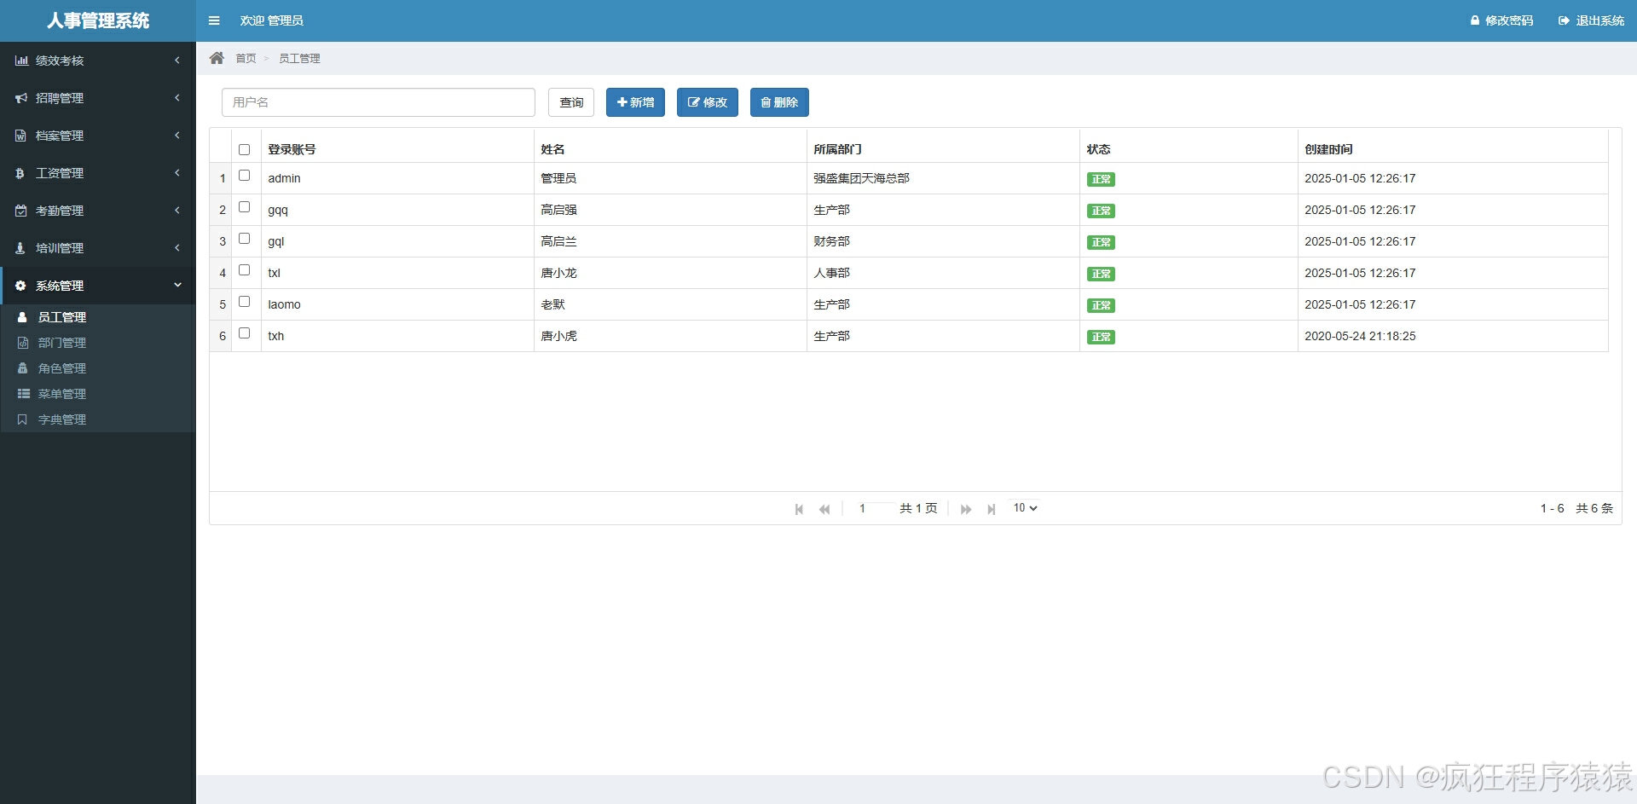Viewport: 1637px width, 804px height.
Task: Click the home icon in the breadcrumb
Action: click(217, 58)
